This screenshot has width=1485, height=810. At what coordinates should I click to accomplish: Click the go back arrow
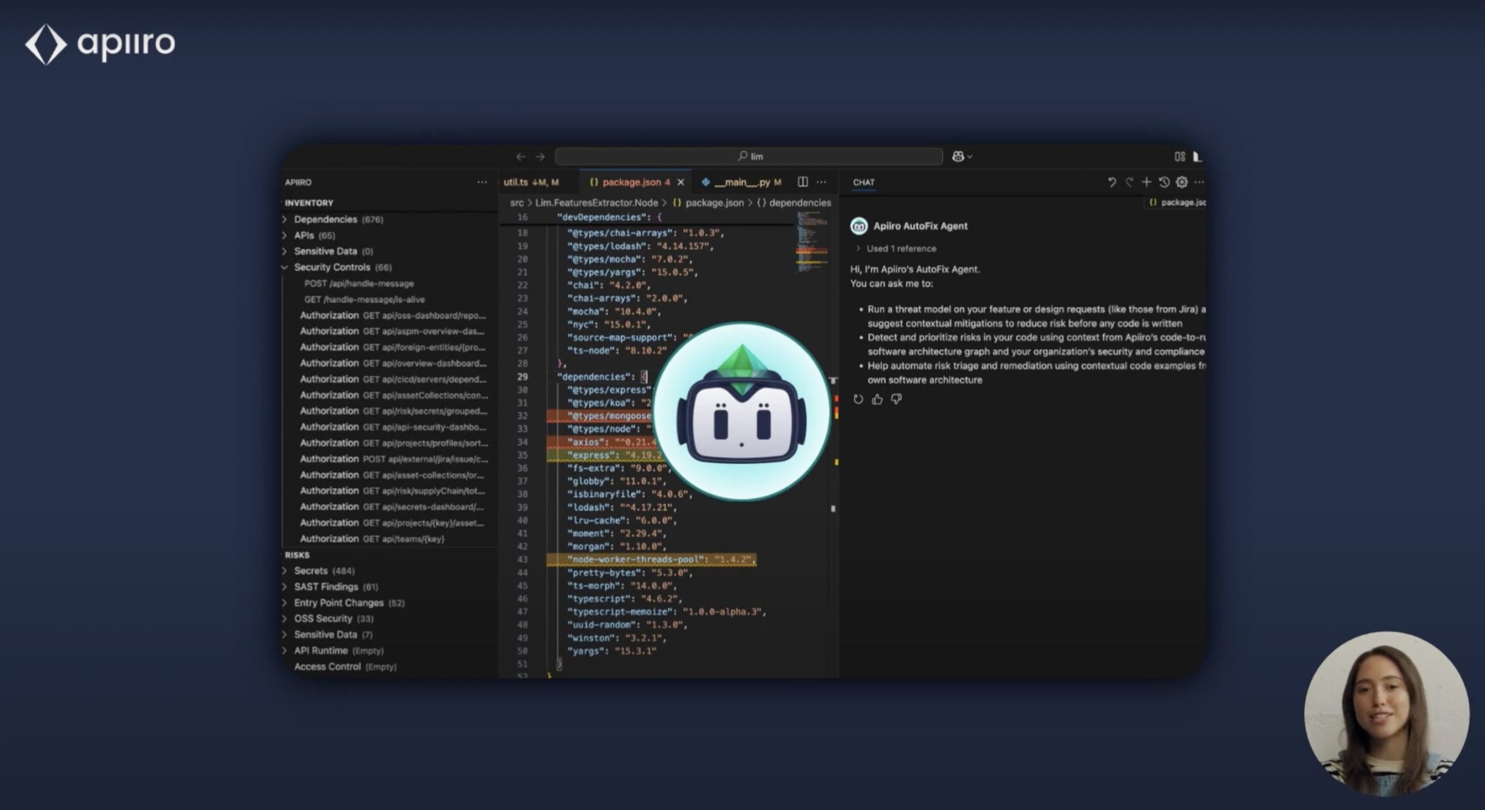pyautogui.click(x=520, y=157)
